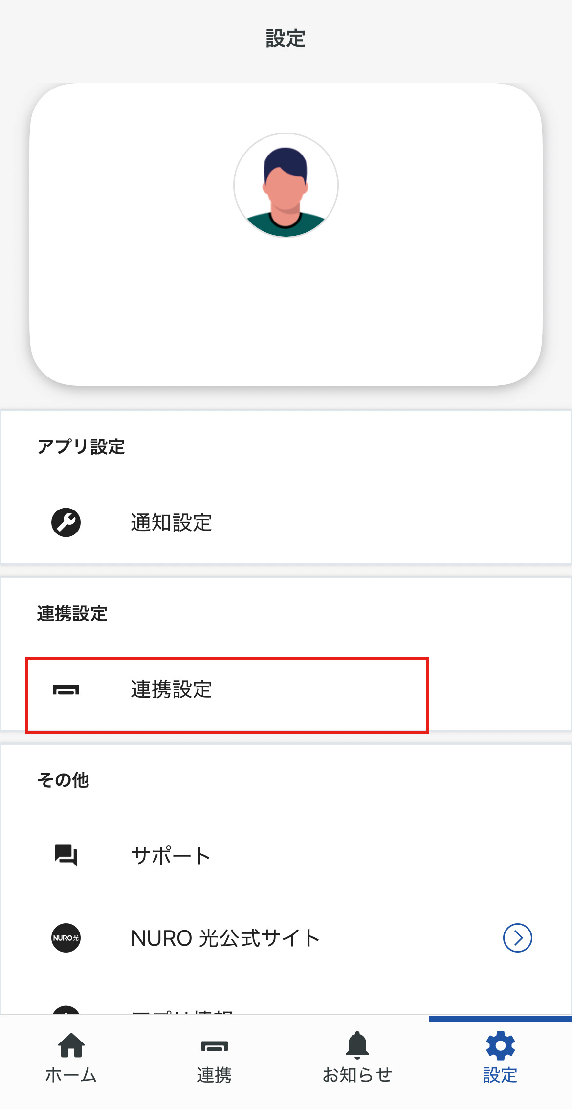Tap the house icon in bottom navigation

71,1045
